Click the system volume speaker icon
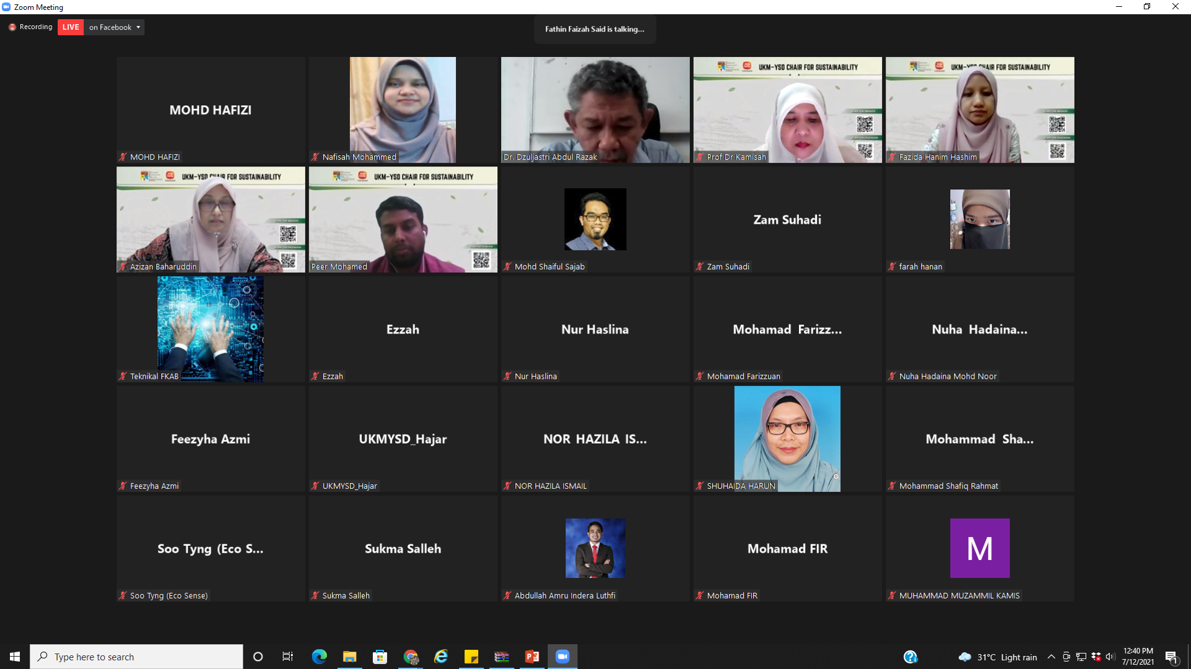The width and height of the screenshot is (1191, 669). [x=1110, y=657]
